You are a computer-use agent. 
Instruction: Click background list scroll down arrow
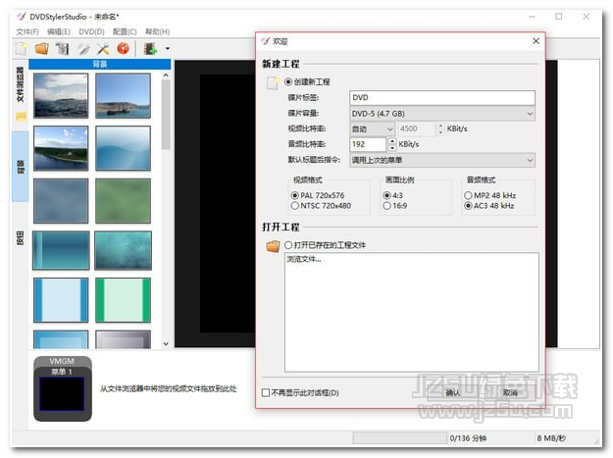click(x=166, y=343)
